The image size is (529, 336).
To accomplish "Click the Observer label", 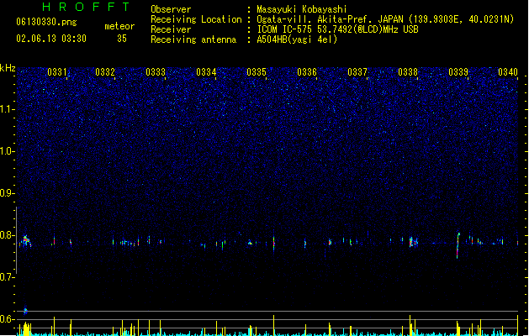I will click(x=171, y=9).
